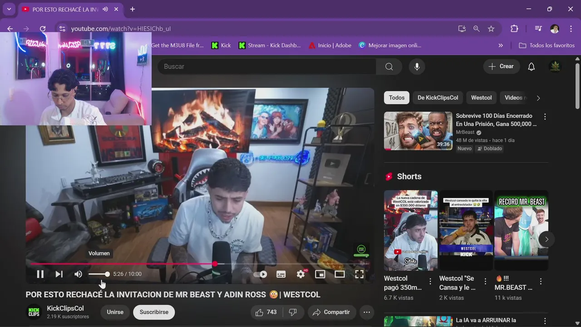
Task: Open the Stream - Kick Dashboard bookmark
Action: click(270, 45)
